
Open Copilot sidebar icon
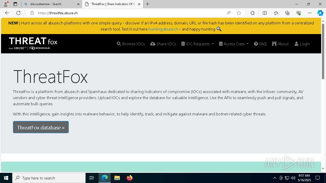click(x=320, y=13)
